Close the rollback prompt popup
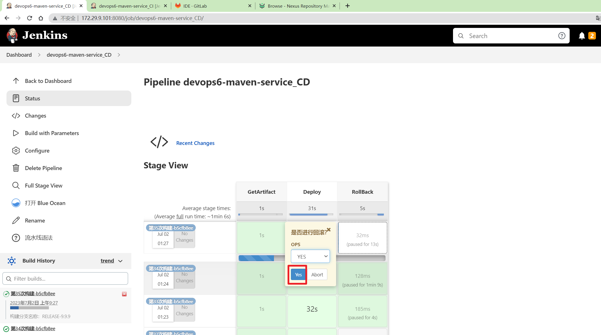Screen dimensions: 601x335 coord(328,230)
